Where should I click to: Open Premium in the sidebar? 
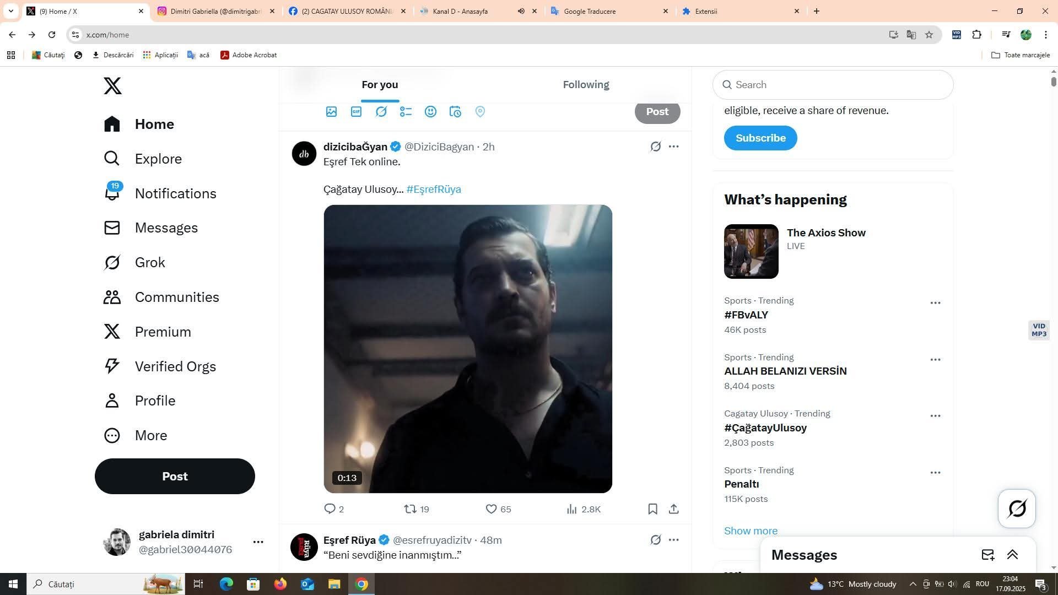click(x=147, y=332)
